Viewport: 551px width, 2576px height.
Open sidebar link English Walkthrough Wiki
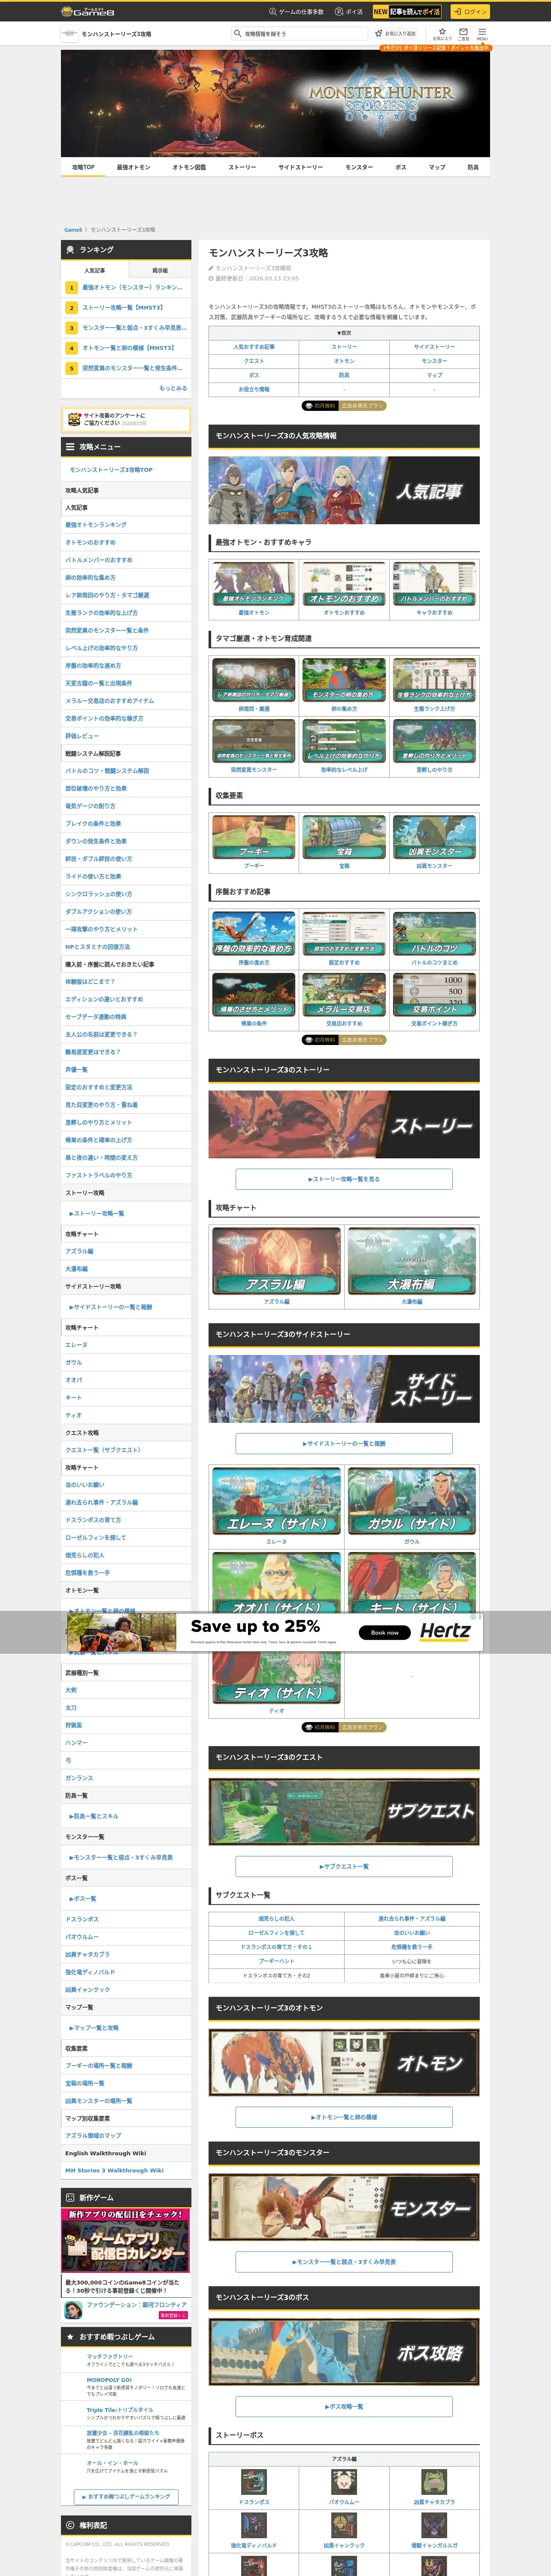(x=105, y=2153)
